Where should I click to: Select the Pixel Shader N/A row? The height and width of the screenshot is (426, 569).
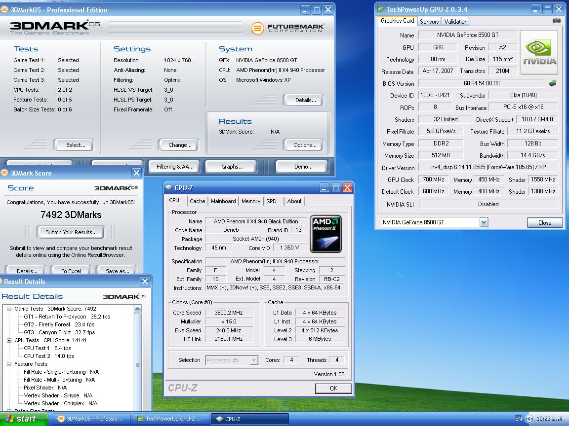pyautogui.click(x=45, y=388)
